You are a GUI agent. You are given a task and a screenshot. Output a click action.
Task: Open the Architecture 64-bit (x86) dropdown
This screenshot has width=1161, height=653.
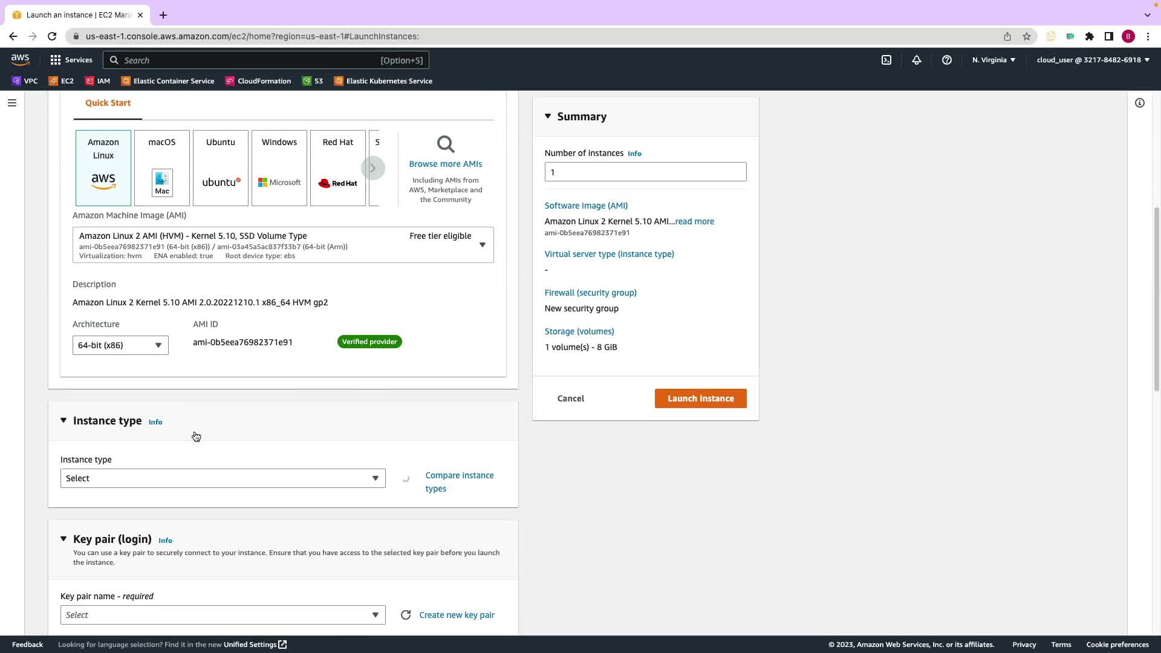[120, 345]
